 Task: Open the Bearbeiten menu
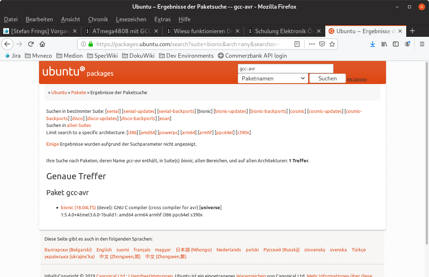click(x=39, y=19)
